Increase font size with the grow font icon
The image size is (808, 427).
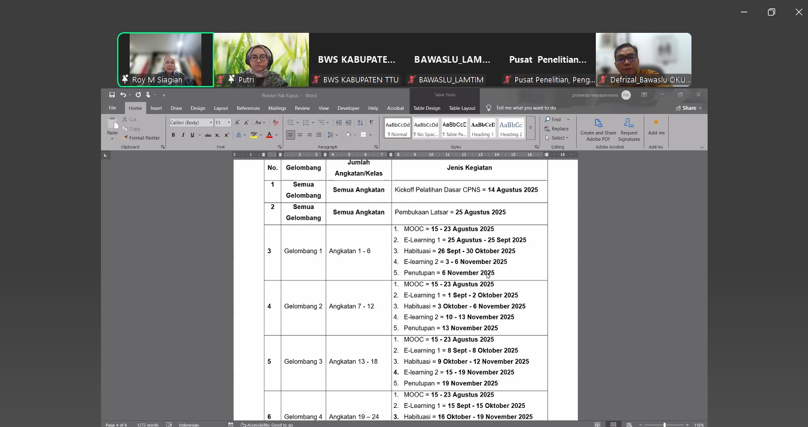[x=237, y=122]
